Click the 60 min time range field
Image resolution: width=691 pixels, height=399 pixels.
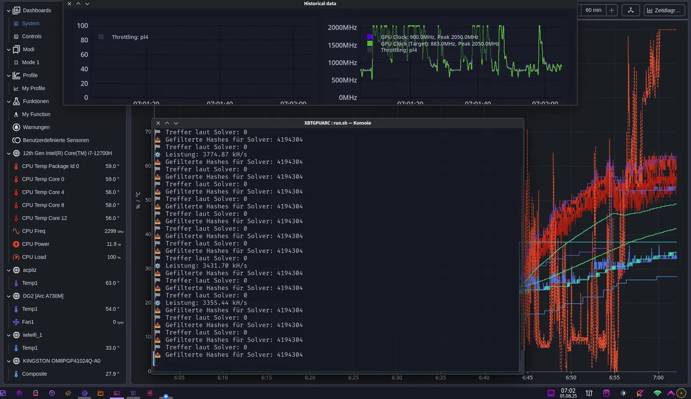tap(593, 10)
